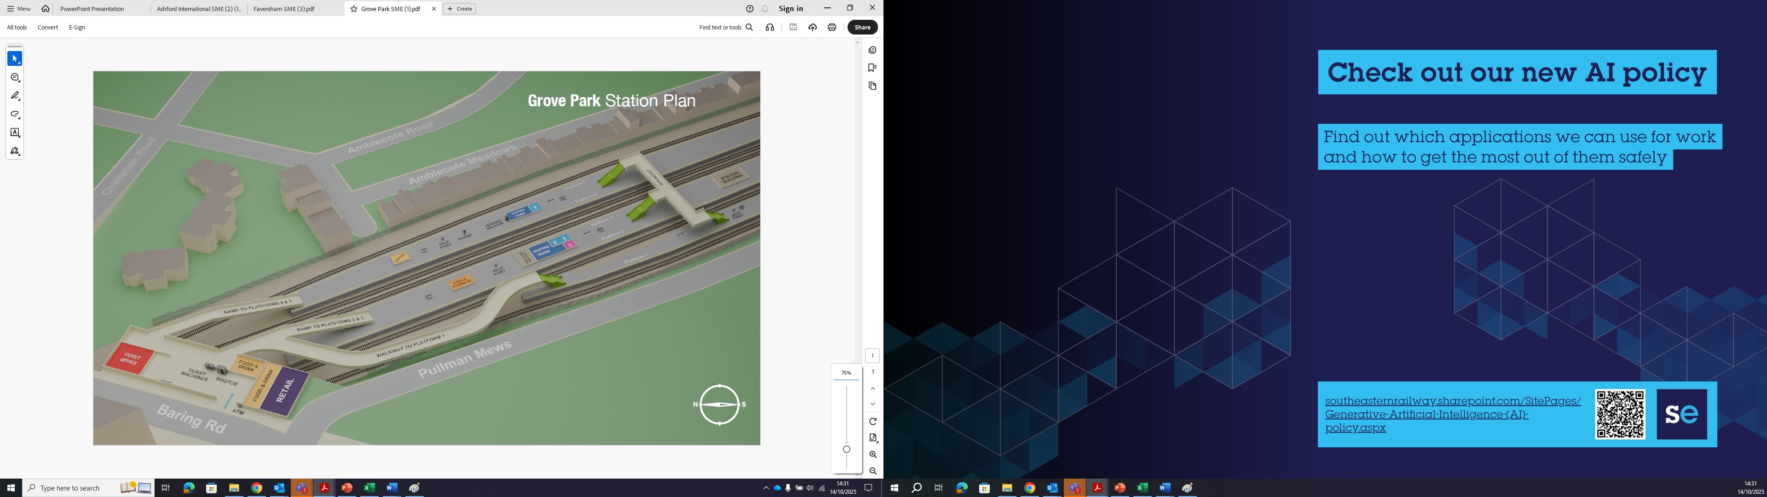Open the hamburger Menu
This screenshot has height=497, width=1767.
point(18,9)
